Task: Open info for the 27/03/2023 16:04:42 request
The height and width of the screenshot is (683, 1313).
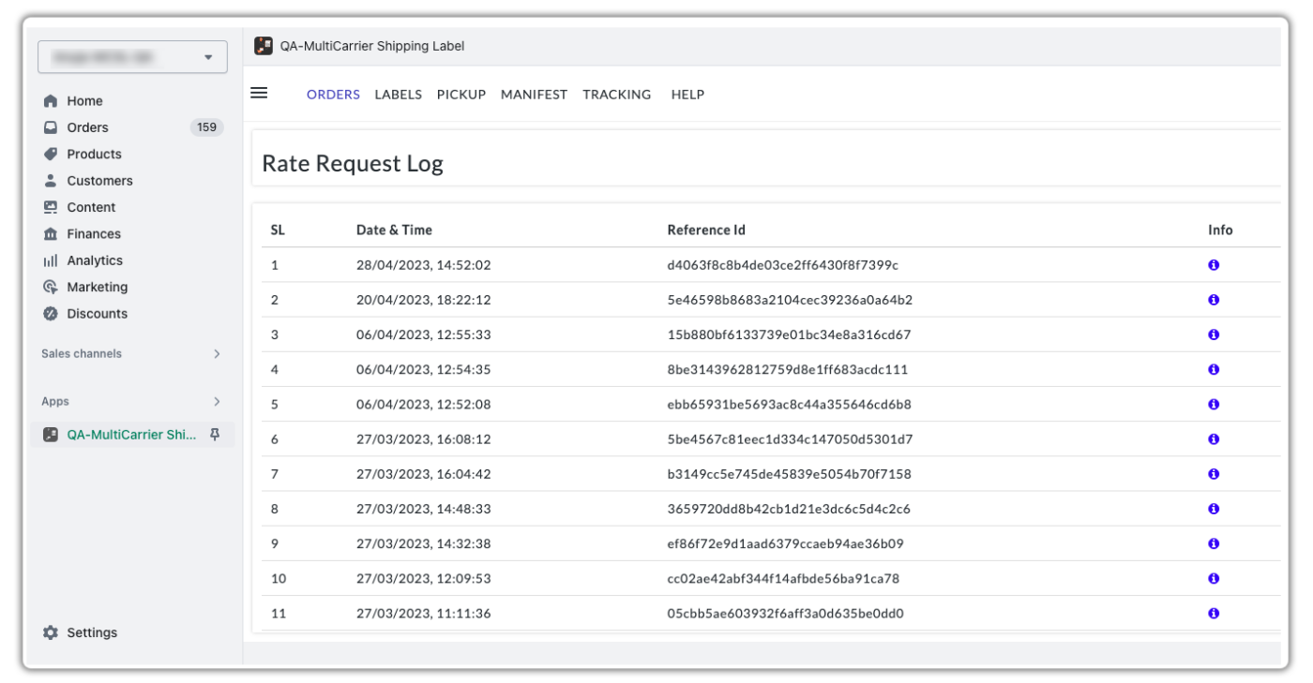Action: (x=1214, y=474)
